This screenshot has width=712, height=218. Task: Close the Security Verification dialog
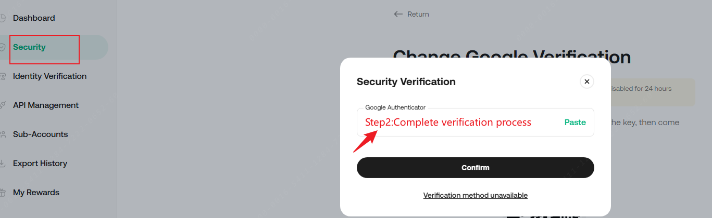point(586,81)
